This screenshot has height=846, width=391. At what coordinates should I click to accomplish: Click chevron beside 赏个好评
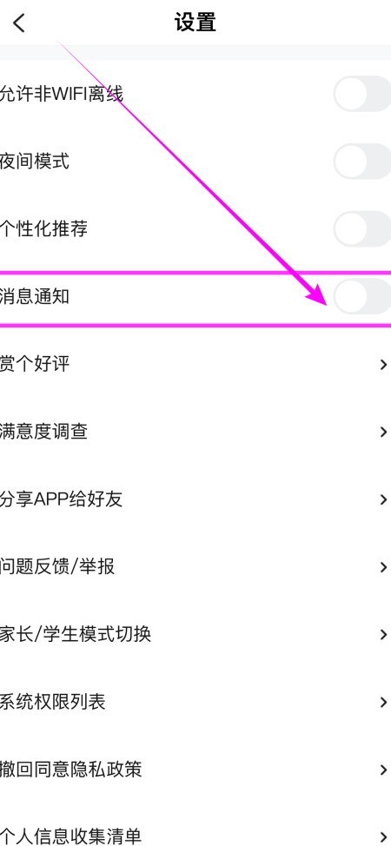point(383,365)
